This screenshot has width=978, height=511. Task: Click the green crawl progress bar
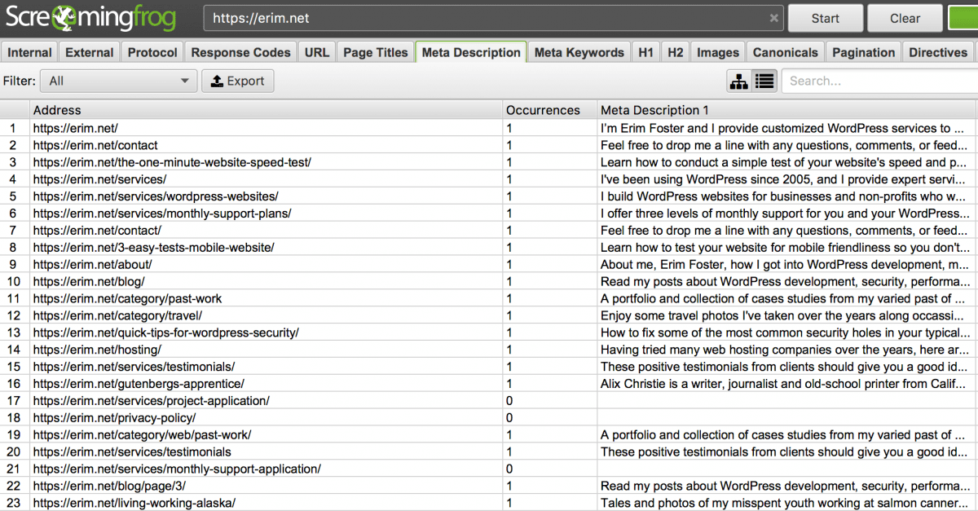point(966,17)
